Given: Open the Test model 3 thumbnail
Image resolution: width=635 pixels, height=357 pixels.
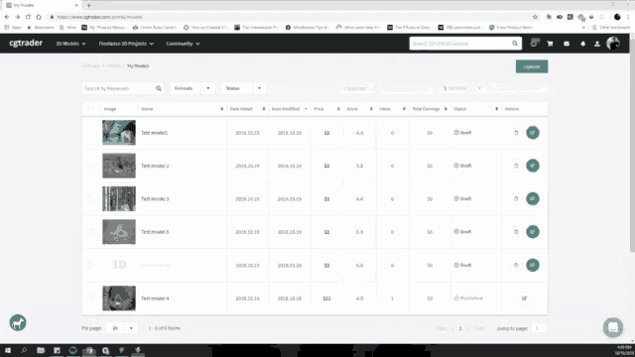Looking at the screenshot, I should [x=119, y=198].
